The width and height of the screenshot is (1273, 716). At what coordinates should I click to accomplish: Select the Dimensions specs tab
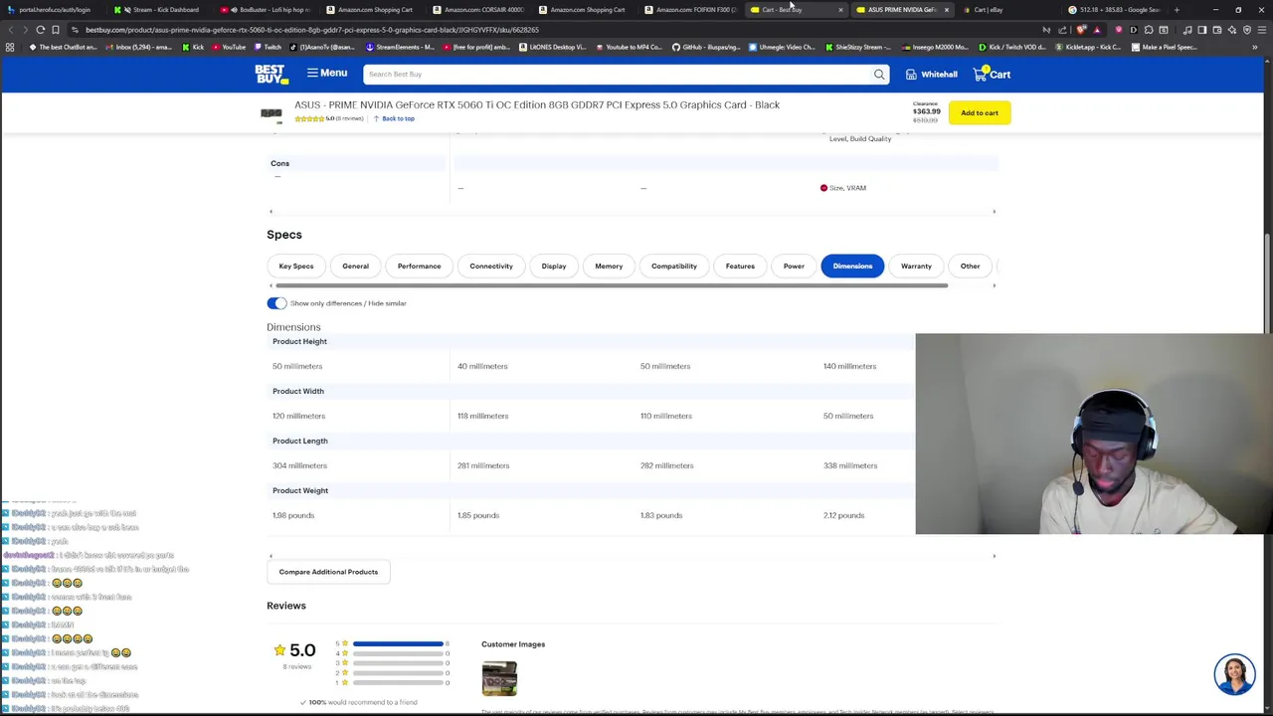point(852,267)
